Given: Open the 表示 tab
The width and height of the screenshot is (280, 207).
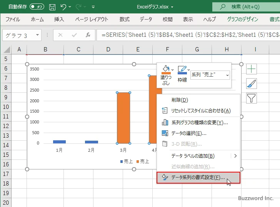Looking at the screenshot, I should [x=188, y=19].
